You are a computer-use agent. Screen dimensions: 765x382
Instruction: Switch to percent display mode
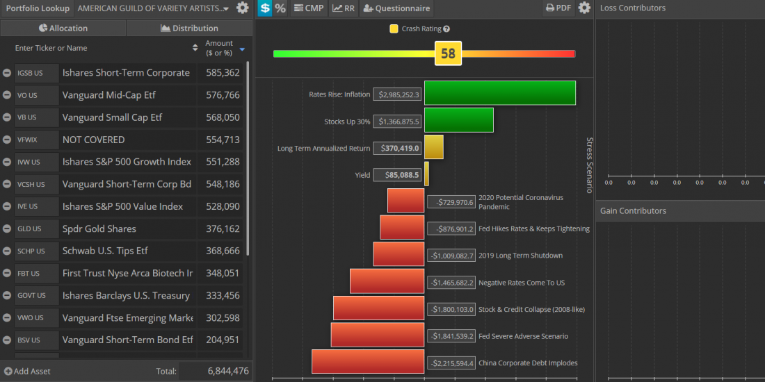click(x=280, y=8)
